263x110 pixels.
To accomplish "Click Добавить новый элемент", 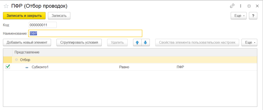I will pos(27,42).
